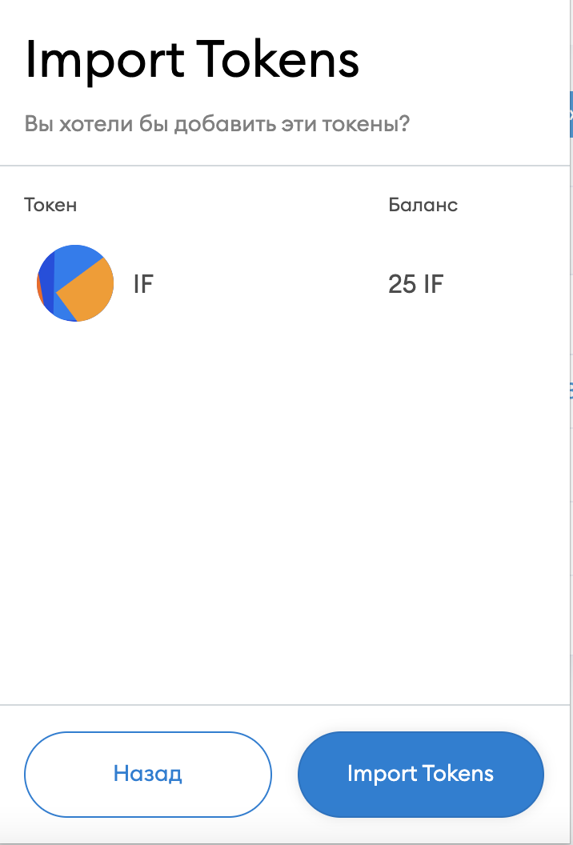Click the light blue top area of the IF avatar
573x845 pixels.
click(74, 258)
